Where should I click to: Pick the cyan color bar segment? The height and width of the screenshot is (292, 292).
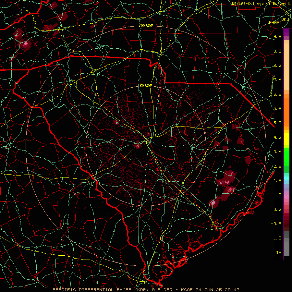(x=286, y=178)
